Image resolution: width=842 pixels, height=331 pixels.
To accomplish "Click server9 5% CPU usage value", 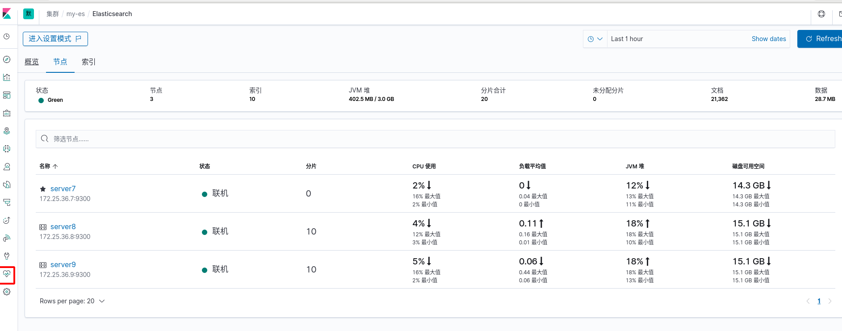I will 419,261.
